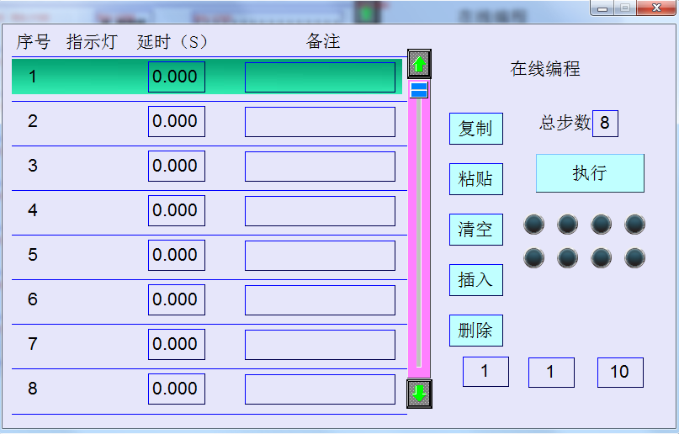Click the first indicator light in top row

tap(534, 224)
